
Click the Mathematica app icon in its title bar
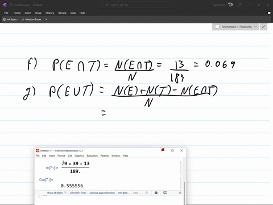38,150
